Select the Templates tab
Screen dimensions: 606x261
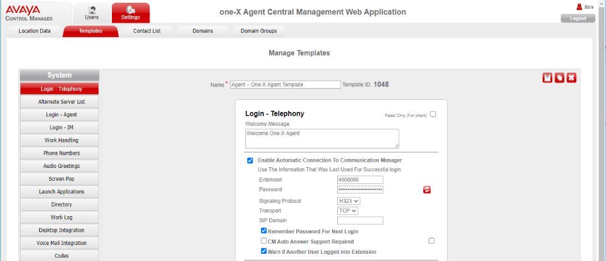coord(91,32)
